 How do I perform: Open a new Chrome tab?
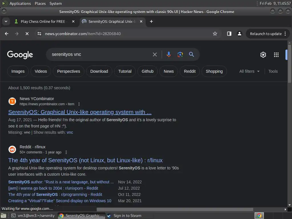pos(151,21)
